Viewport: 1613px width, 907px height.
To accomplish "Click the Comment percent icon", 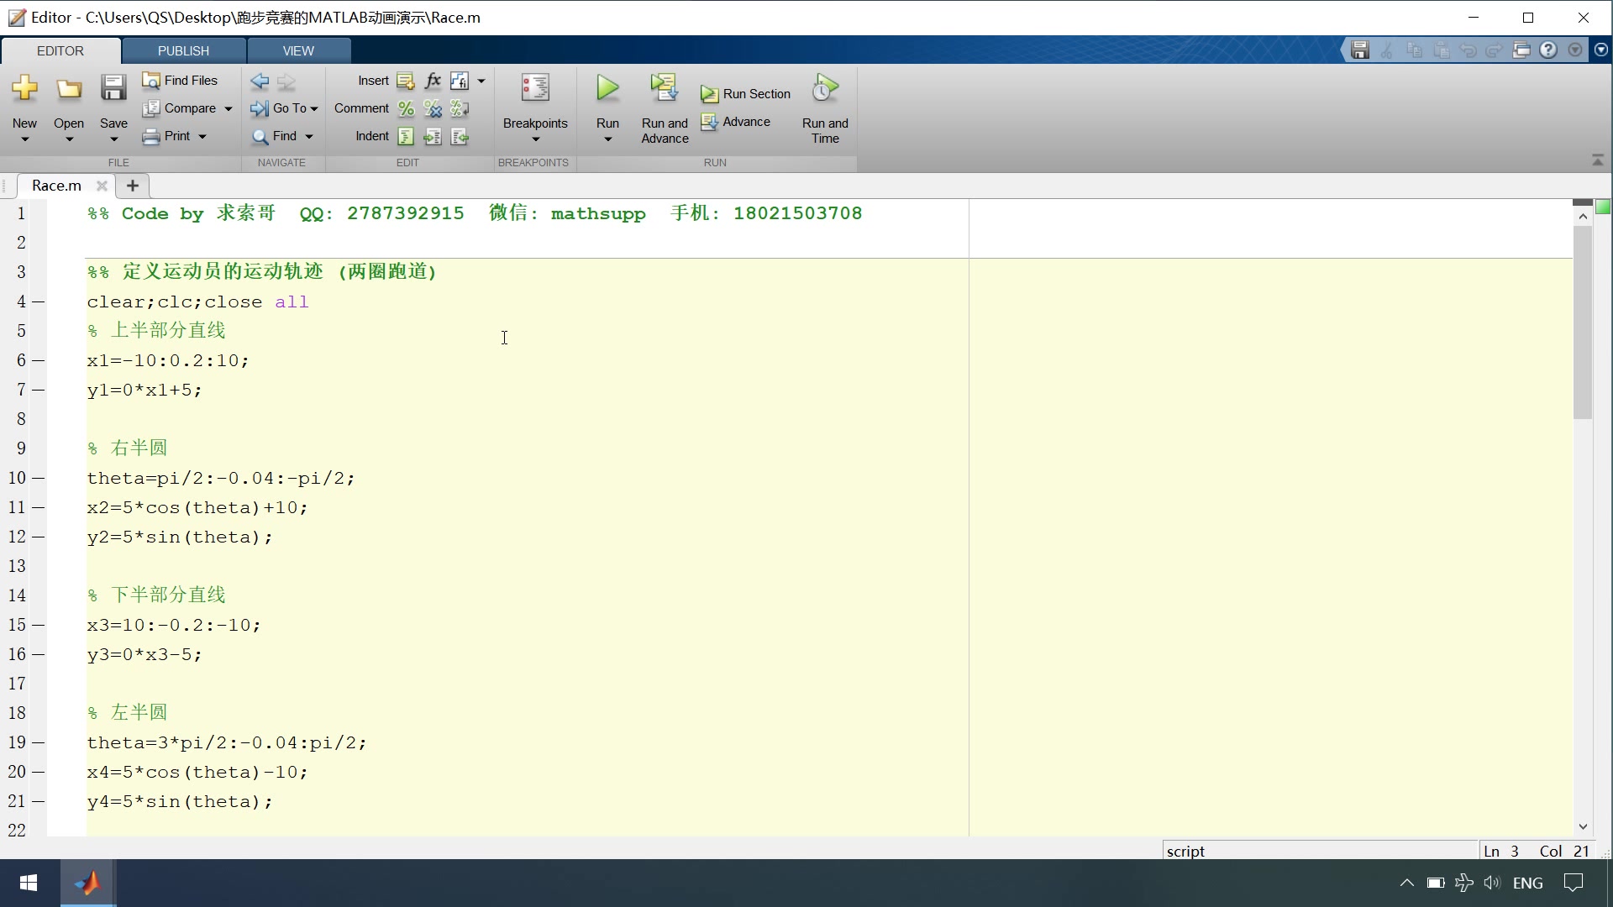I will 406,108.
